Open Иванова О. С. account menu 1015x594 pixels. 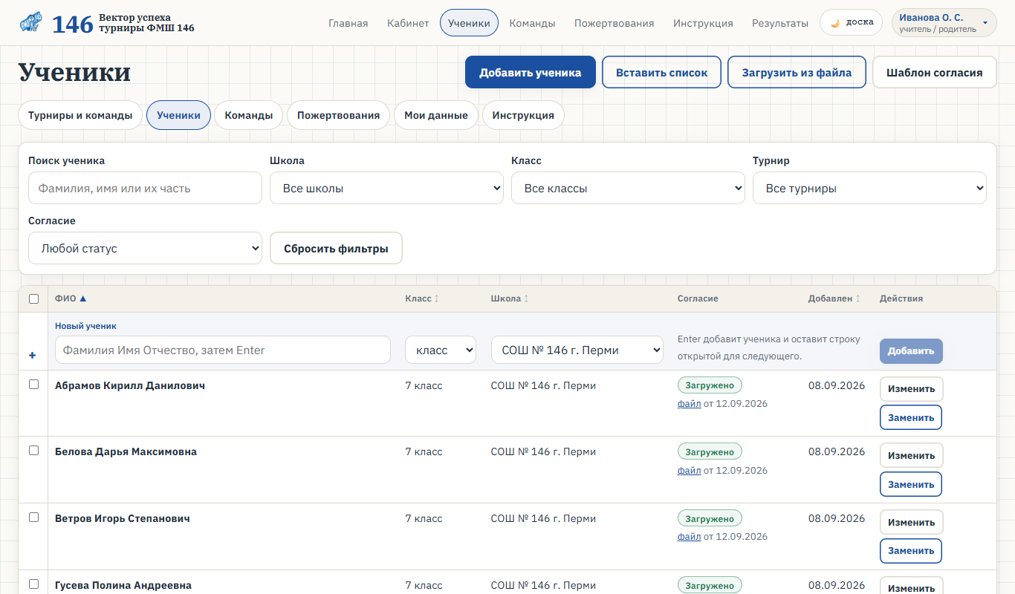(944, 22)
